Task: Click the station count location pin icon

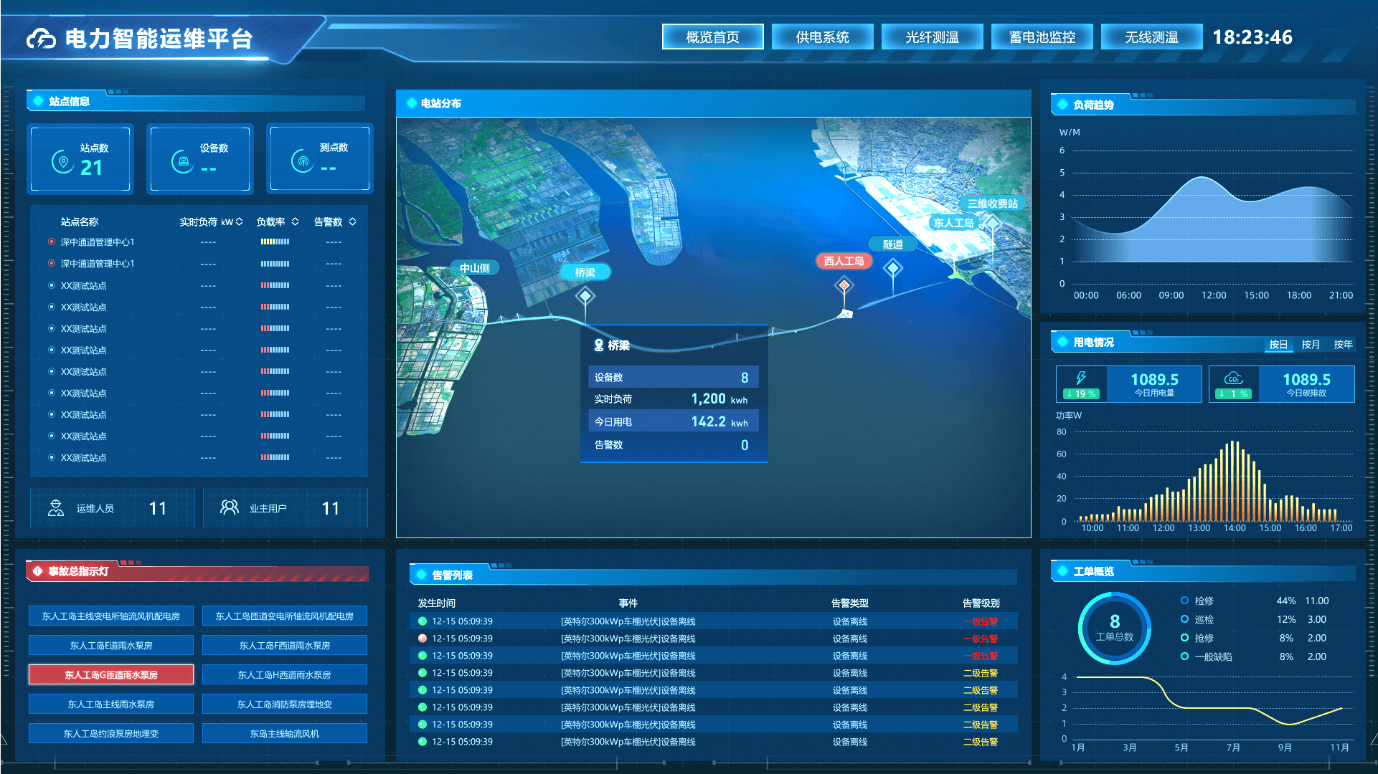Action: (63, 161)
